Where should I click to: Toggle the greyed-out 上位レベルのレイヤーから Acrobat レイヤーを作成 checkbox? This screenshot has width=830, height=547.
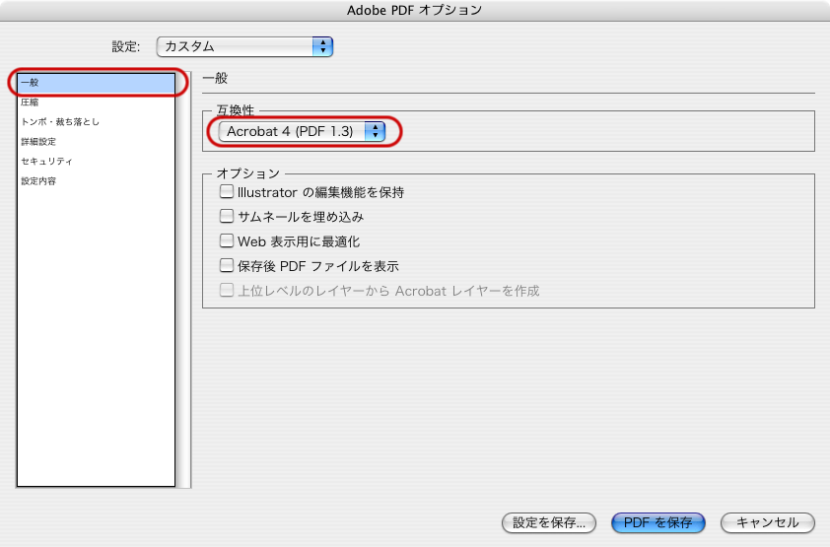point(227,290)
